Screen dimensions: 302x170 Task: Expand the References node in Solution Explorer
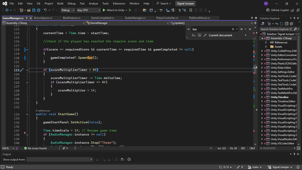(x=266, y=43)
